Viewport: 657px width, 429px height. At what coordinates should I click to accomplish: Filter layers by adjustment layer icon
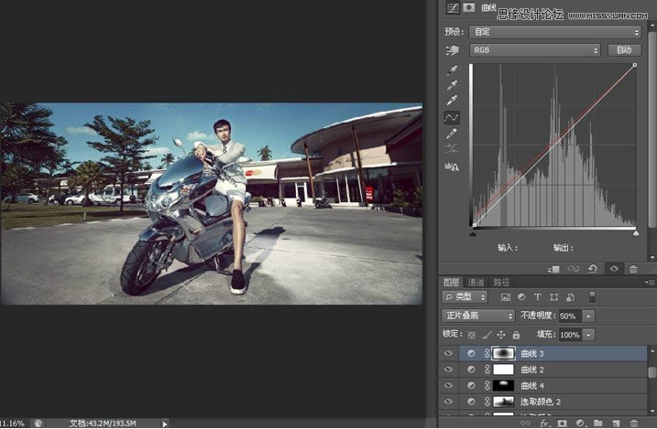[x=521, y=297]
